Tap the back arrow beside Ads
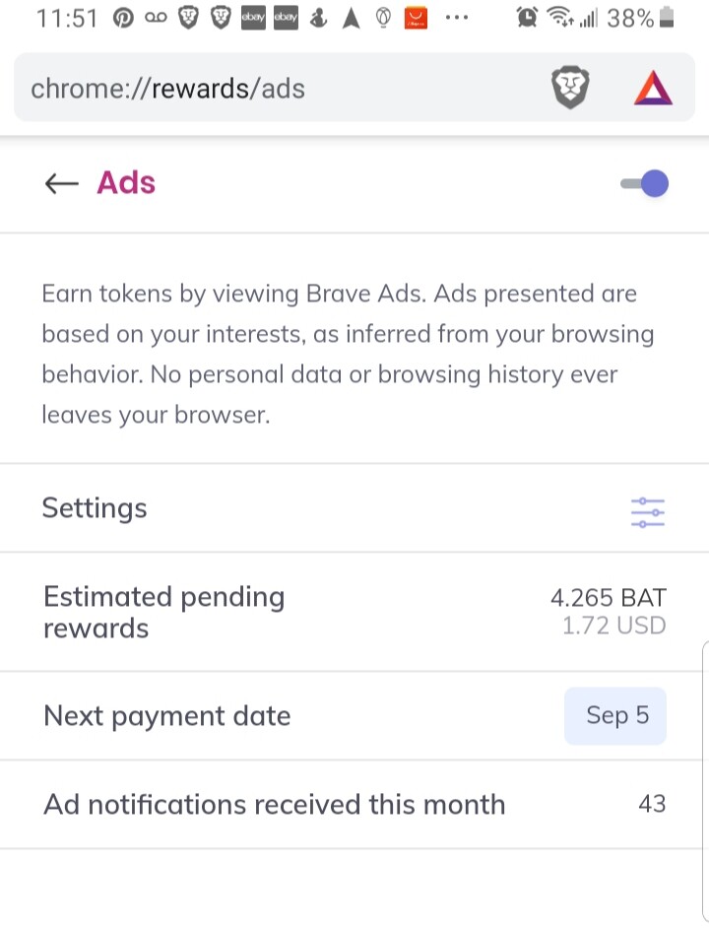The image size is (709, 928). point(62,183)
